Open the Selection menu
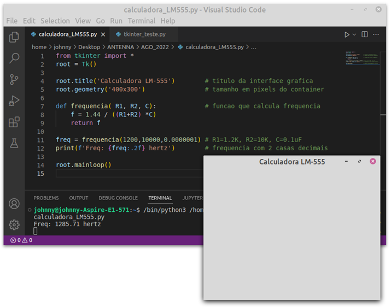391x307 pixels. coord(55,21)
